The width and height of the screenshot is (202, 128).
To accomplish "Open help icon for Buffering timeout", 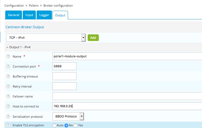I will coord(8,76).
